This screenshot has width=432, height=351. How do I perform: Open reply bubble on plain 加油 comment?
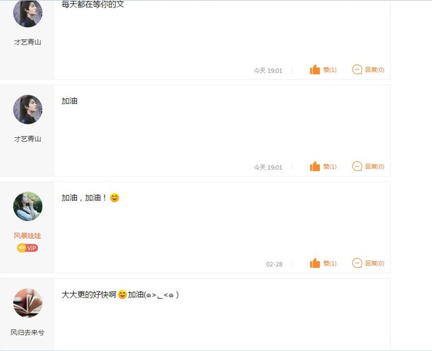(x=357, y=166)
